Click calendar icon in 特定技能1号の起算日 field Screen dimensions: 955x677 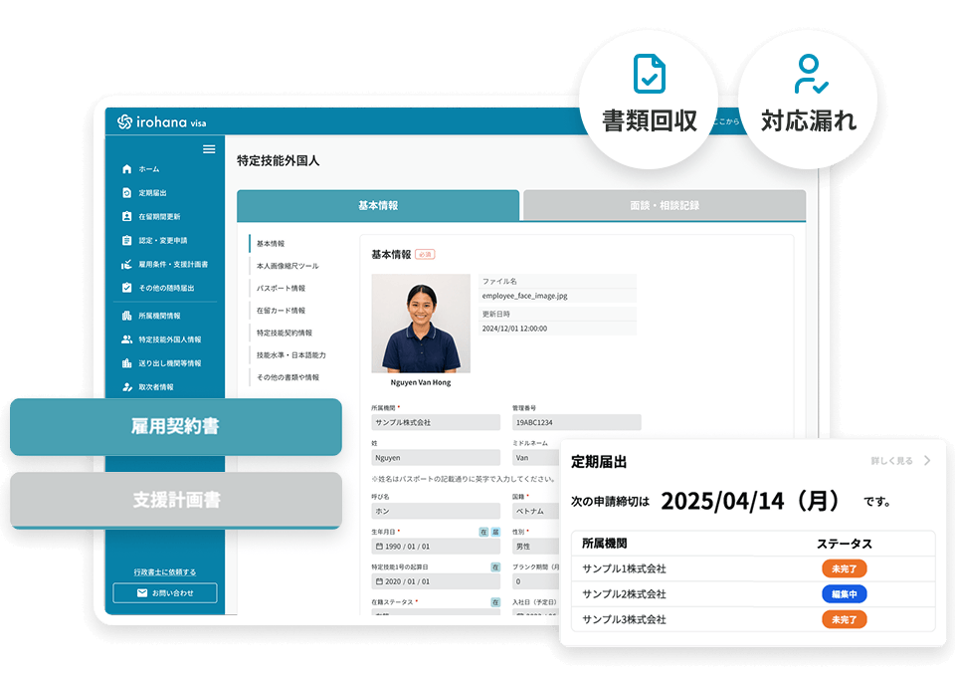click(x=379, y=582)
